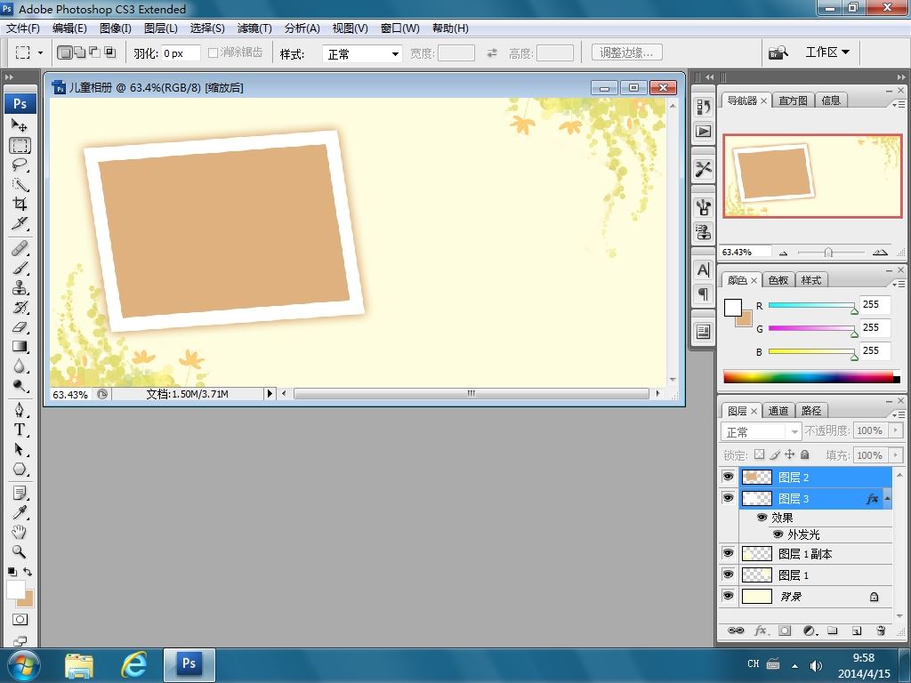Viewport: 911px width, 683px height.
Task: Open Internet Explorer from taskbar
Action: tap(133, 663)
